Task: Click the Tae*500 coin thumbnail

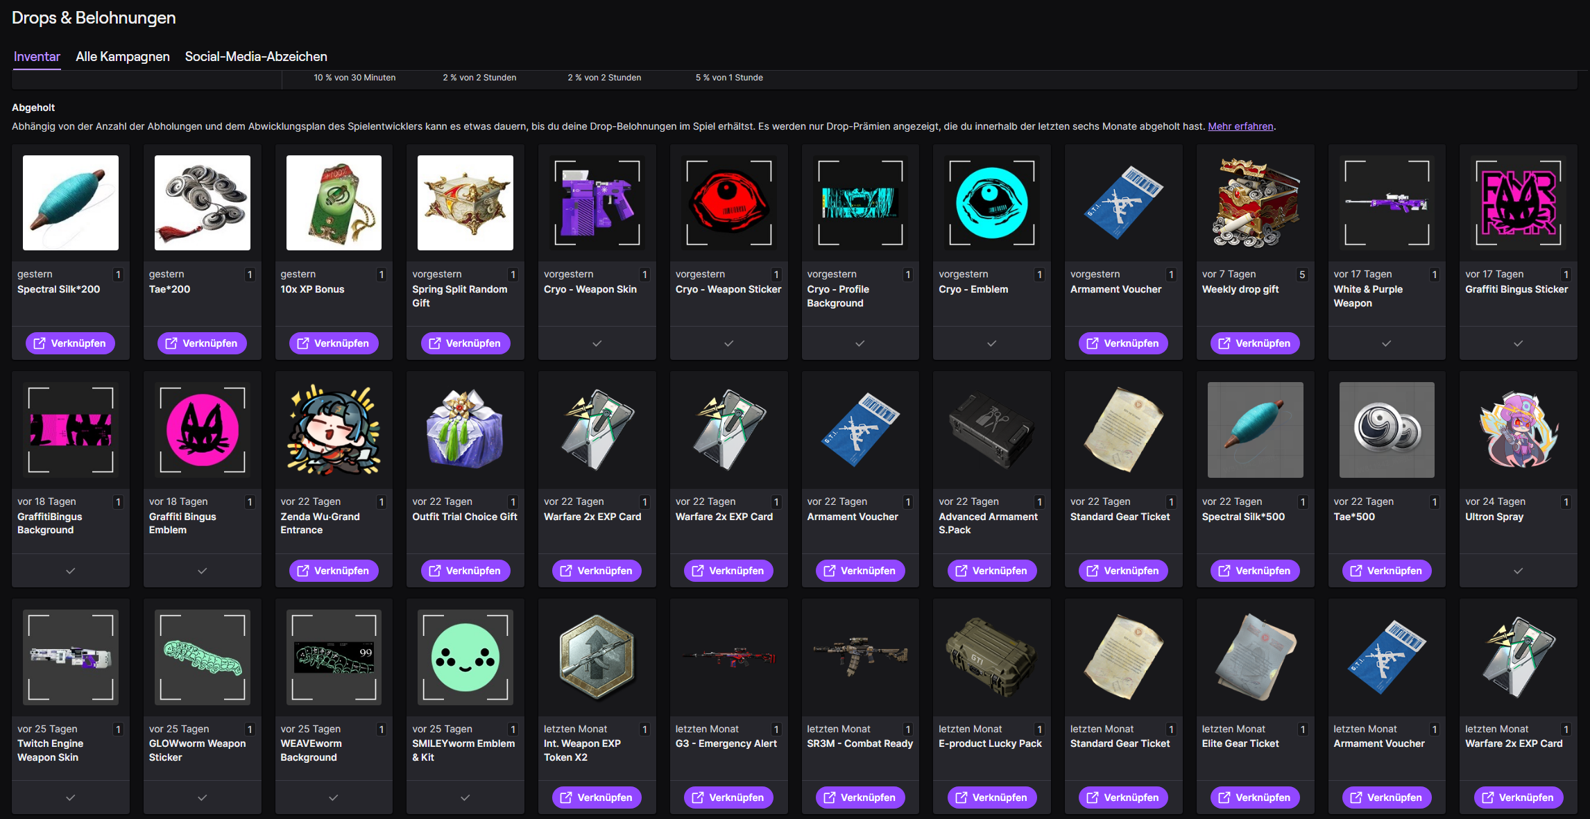Action: [x=1386, y=430]
